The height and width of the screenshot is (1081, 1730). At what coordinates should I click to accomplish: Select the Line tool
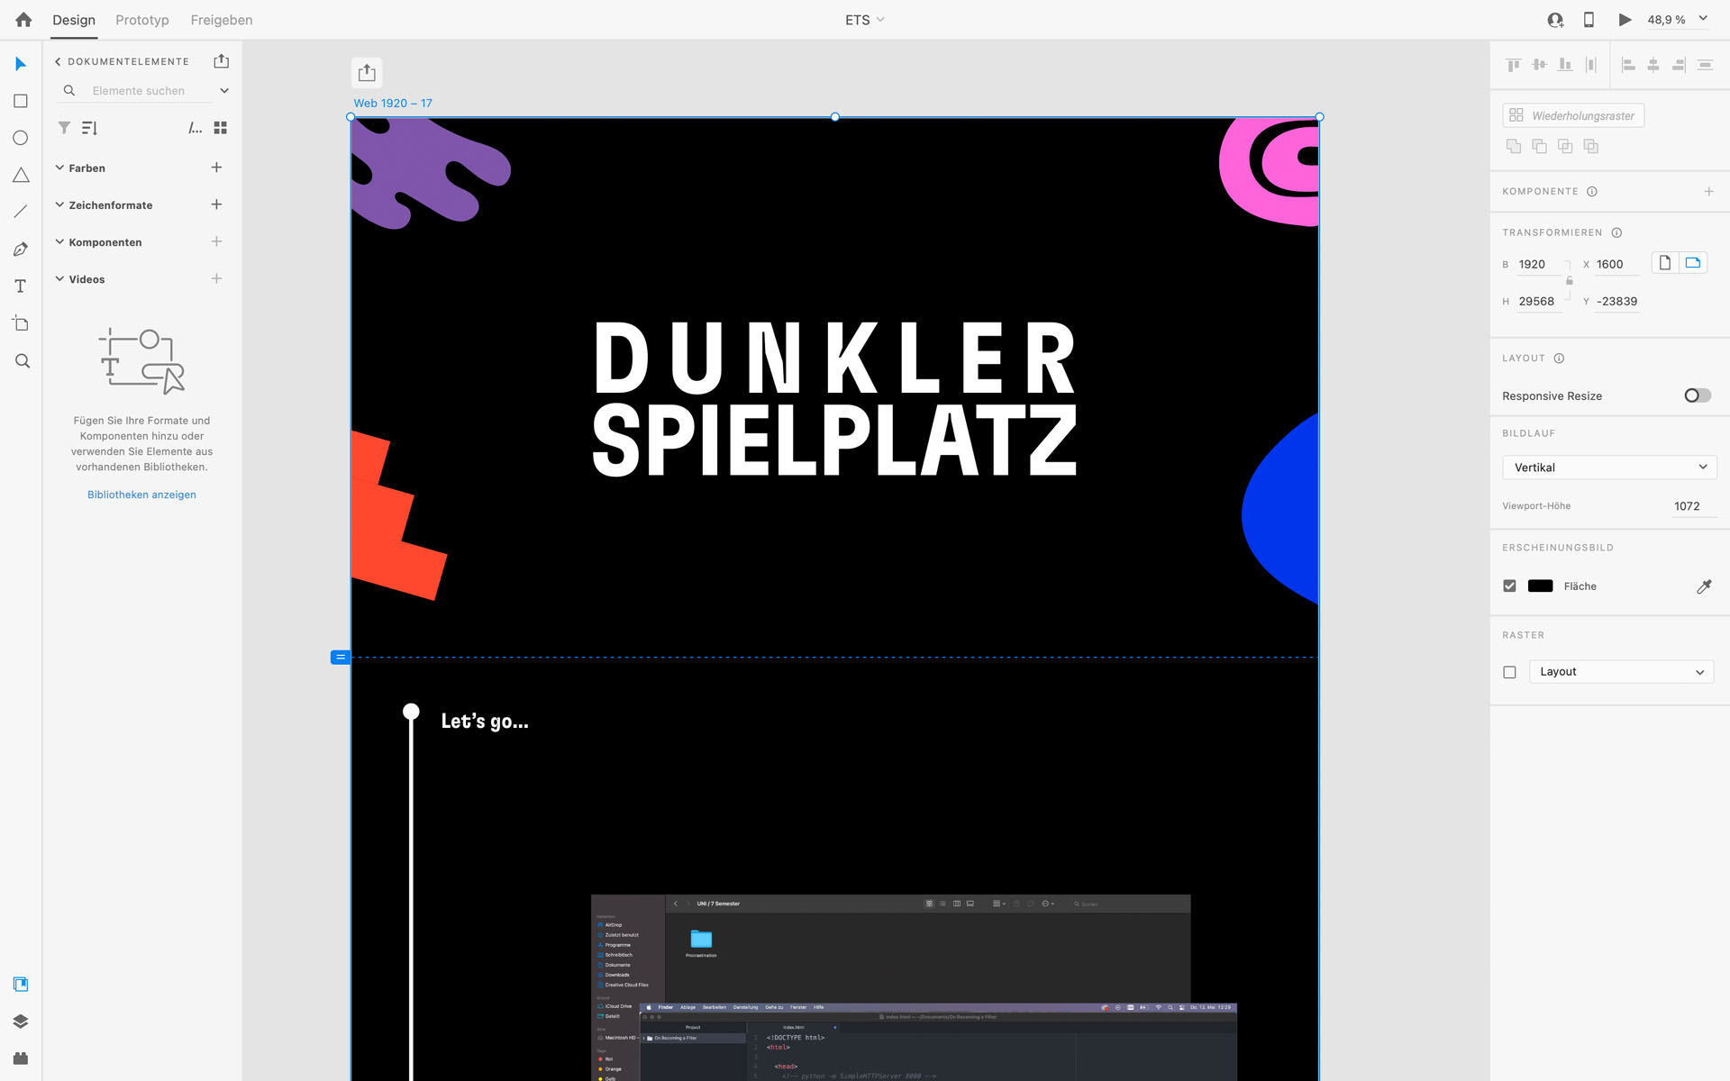click(21, 212)
